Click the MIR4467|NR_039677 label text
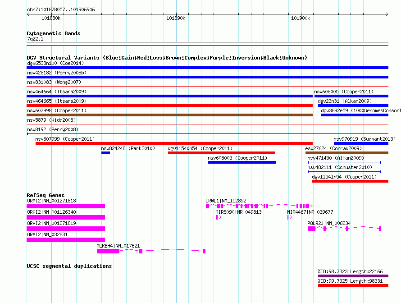Viewport: 401px width, 303px height. [x=310, y=212]
